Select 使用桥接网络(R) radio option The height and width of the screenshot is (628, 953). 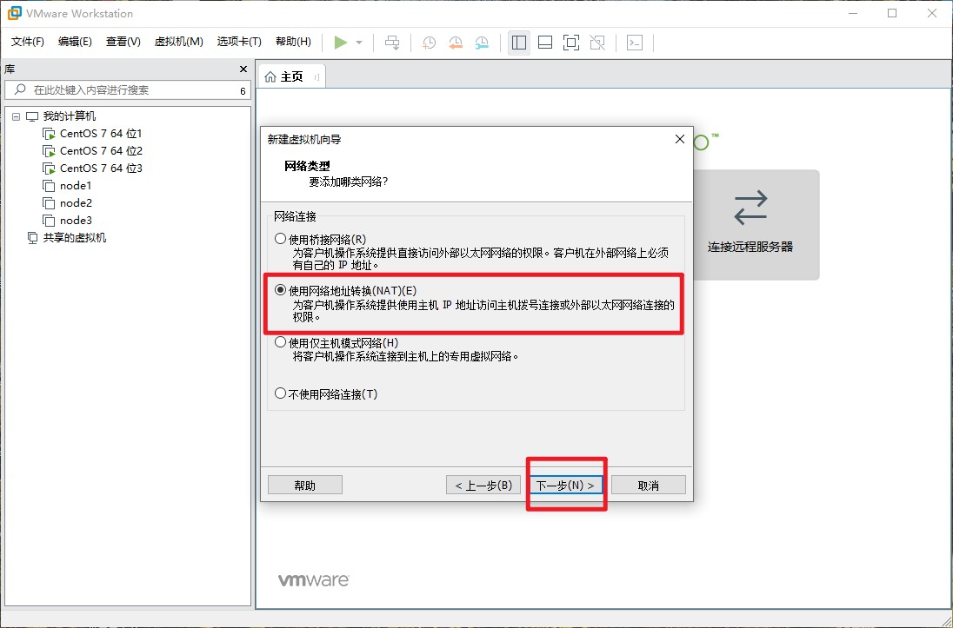tap(280, 239)
